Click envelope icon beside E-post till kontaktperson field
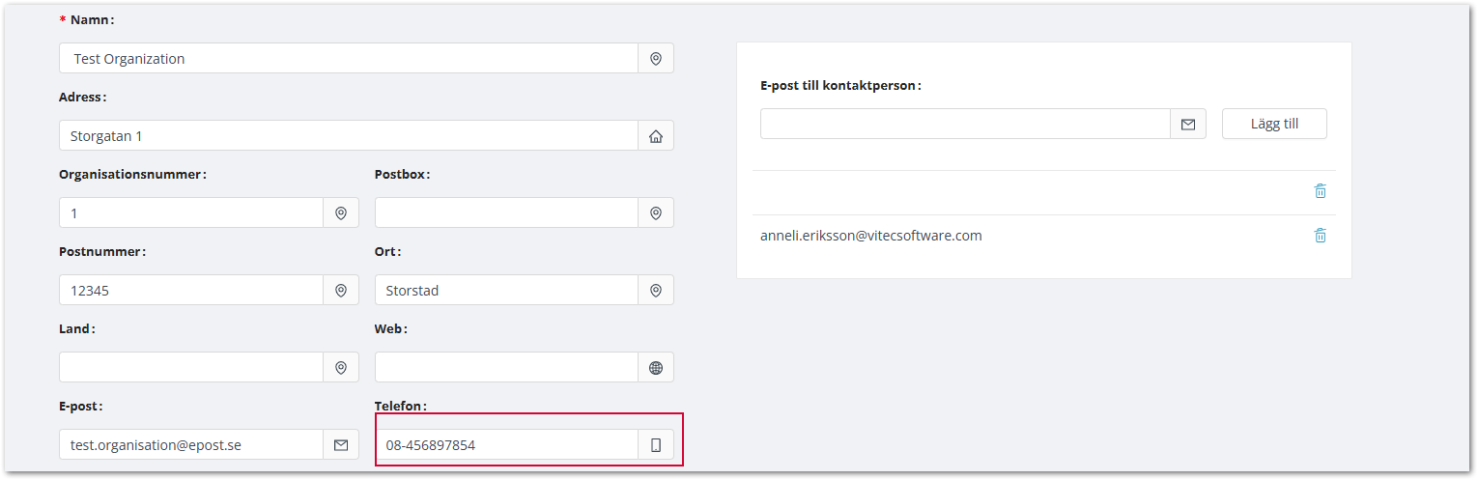The image size is (1478, 480). click(1188, 124)
